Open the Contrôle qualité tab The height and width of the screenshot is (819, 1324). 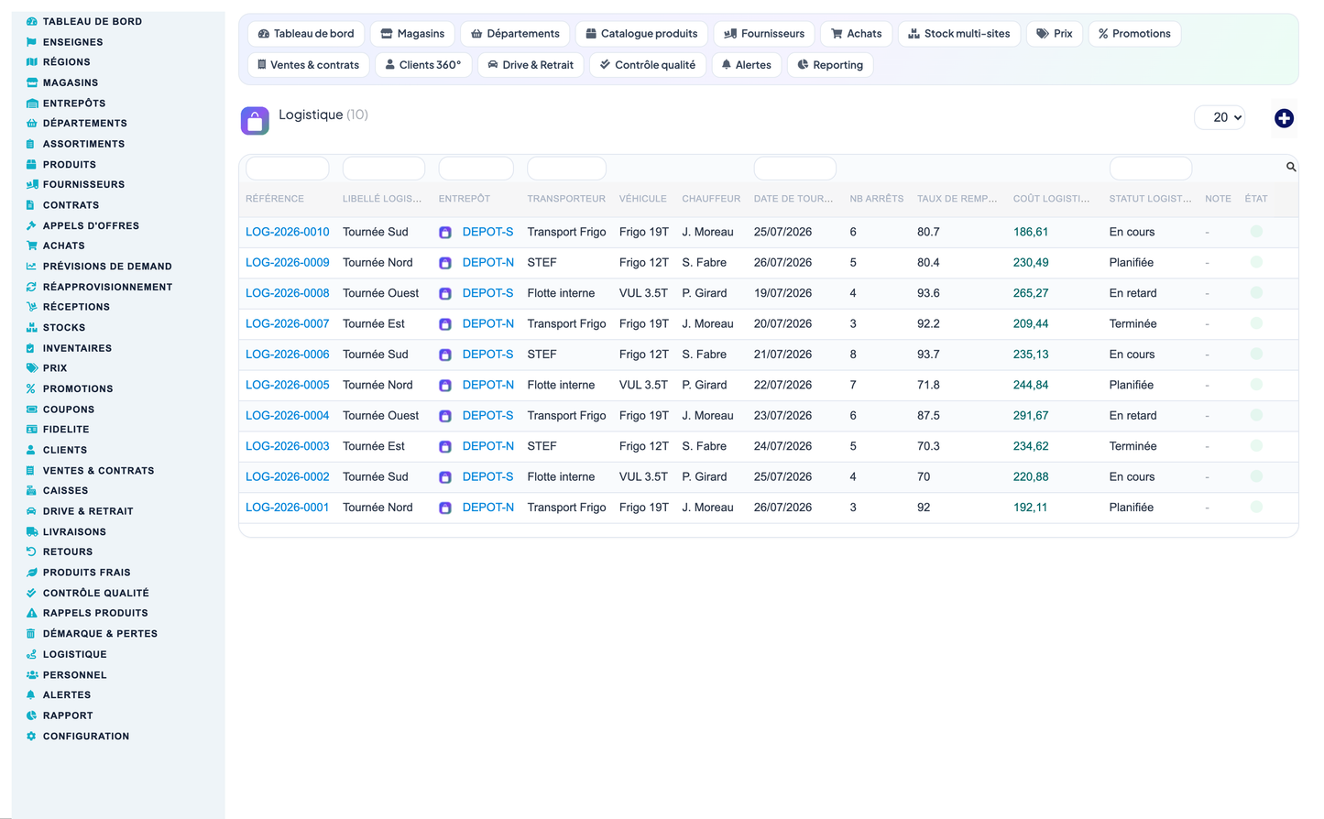[648, 65]
